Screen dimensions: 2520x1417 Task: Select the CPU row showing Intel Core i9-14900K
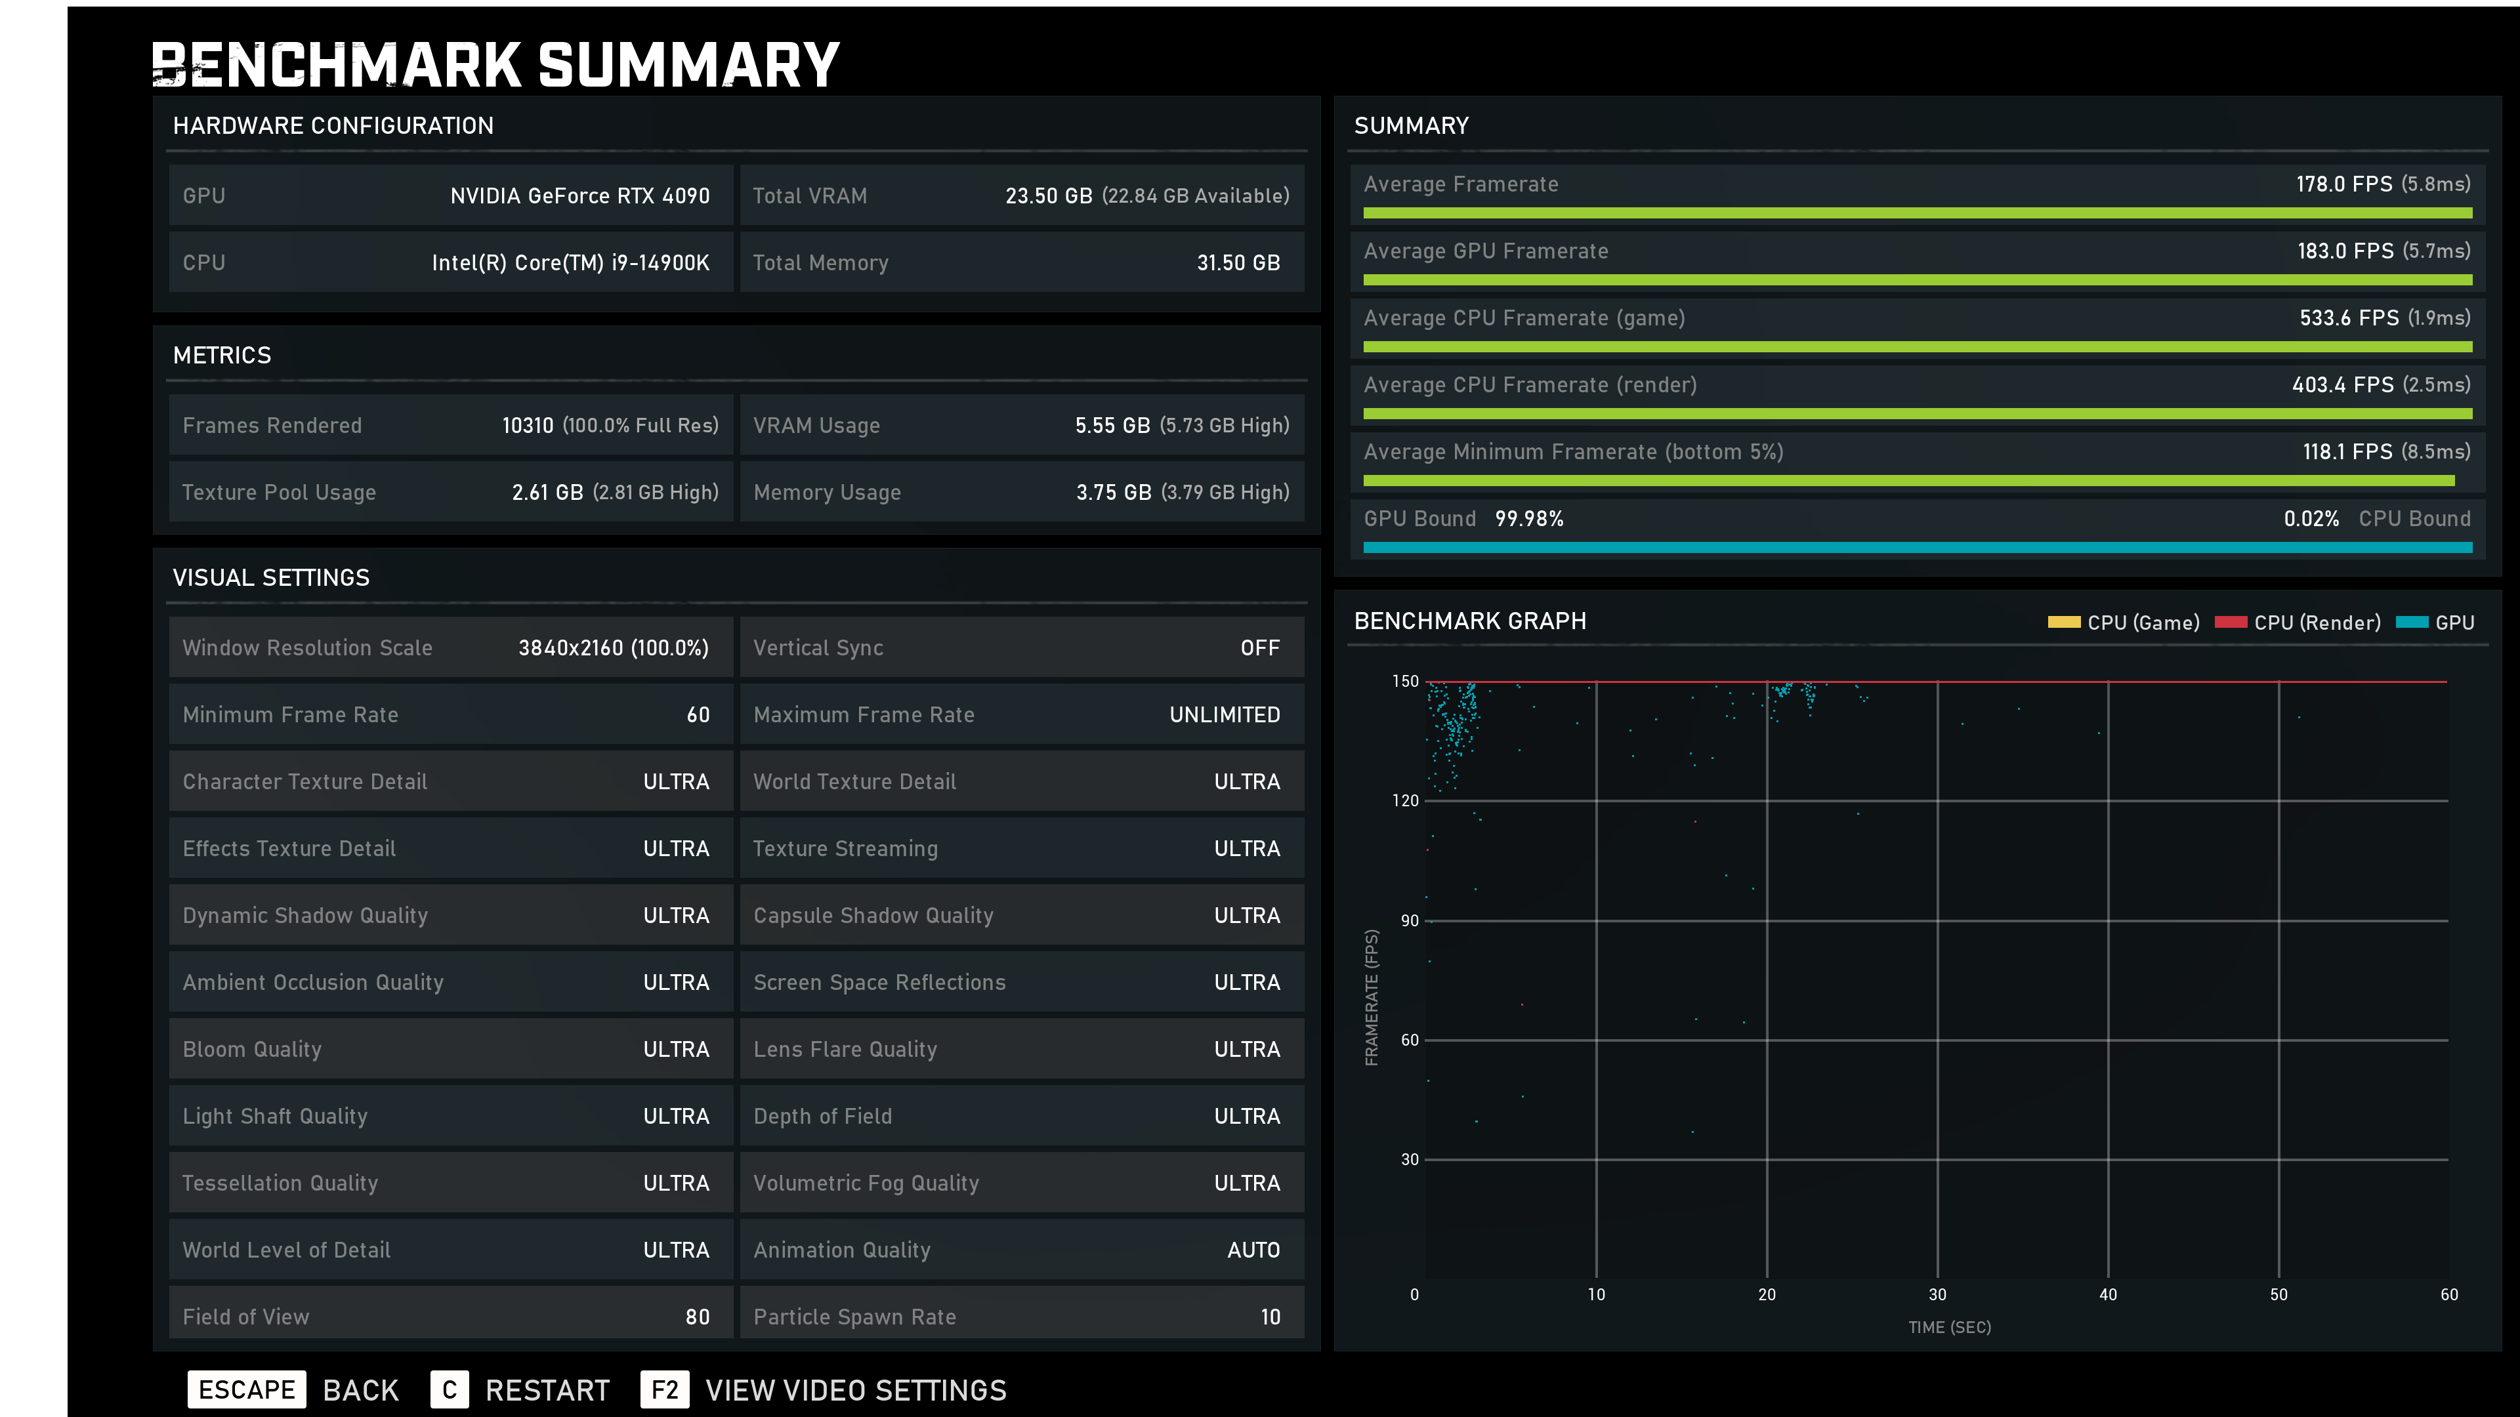[451, 262]
